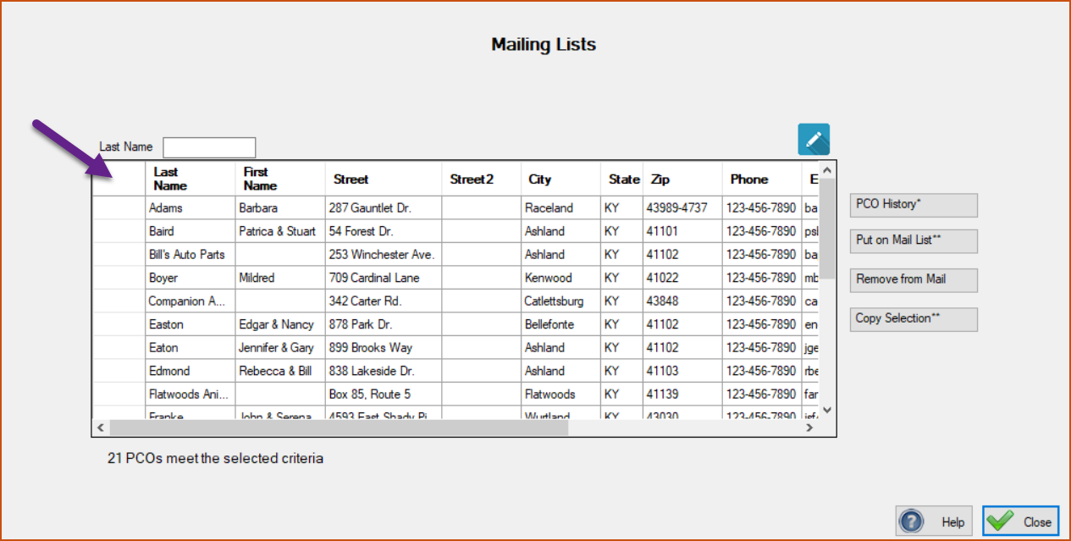Viewport: 1071px width, 541px height.
Task: Select the Catlettsburg city cell
Action: 560,301
